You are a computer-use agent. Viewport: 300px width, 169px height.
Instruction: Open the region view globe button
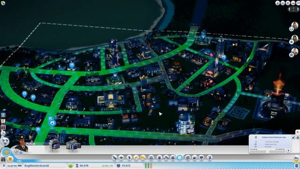[5, 141]
